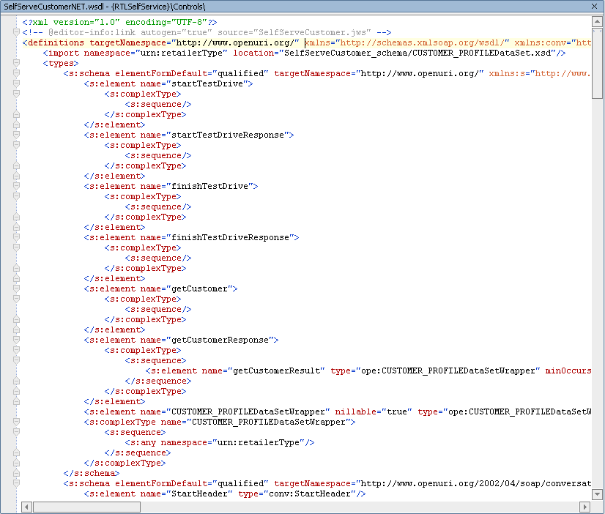Viewport: 605px width, 514px height.
Task: Click the "finishTestDrive" name value
Action: point(209,186)
